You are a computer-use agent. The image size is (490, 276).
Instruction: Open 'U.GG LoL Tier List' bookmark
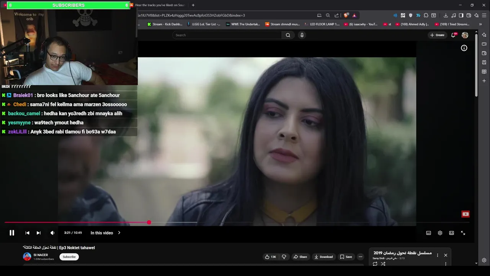(x=203, y=24)
